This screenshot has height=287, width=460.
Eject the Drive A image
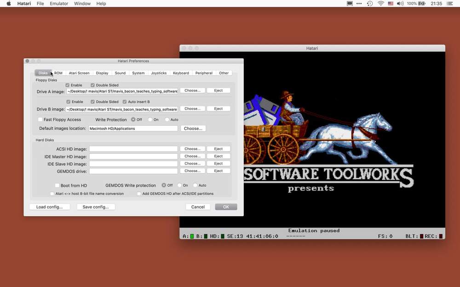click(218, 91)
